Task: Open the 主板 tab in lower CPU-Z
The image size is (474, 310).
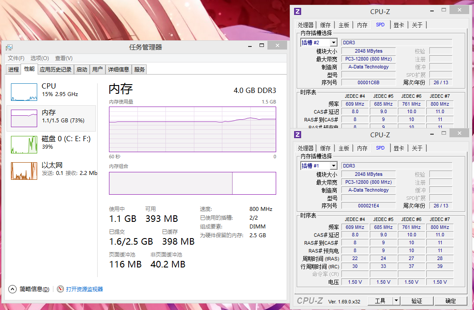Action: click(x=344, y=148)
